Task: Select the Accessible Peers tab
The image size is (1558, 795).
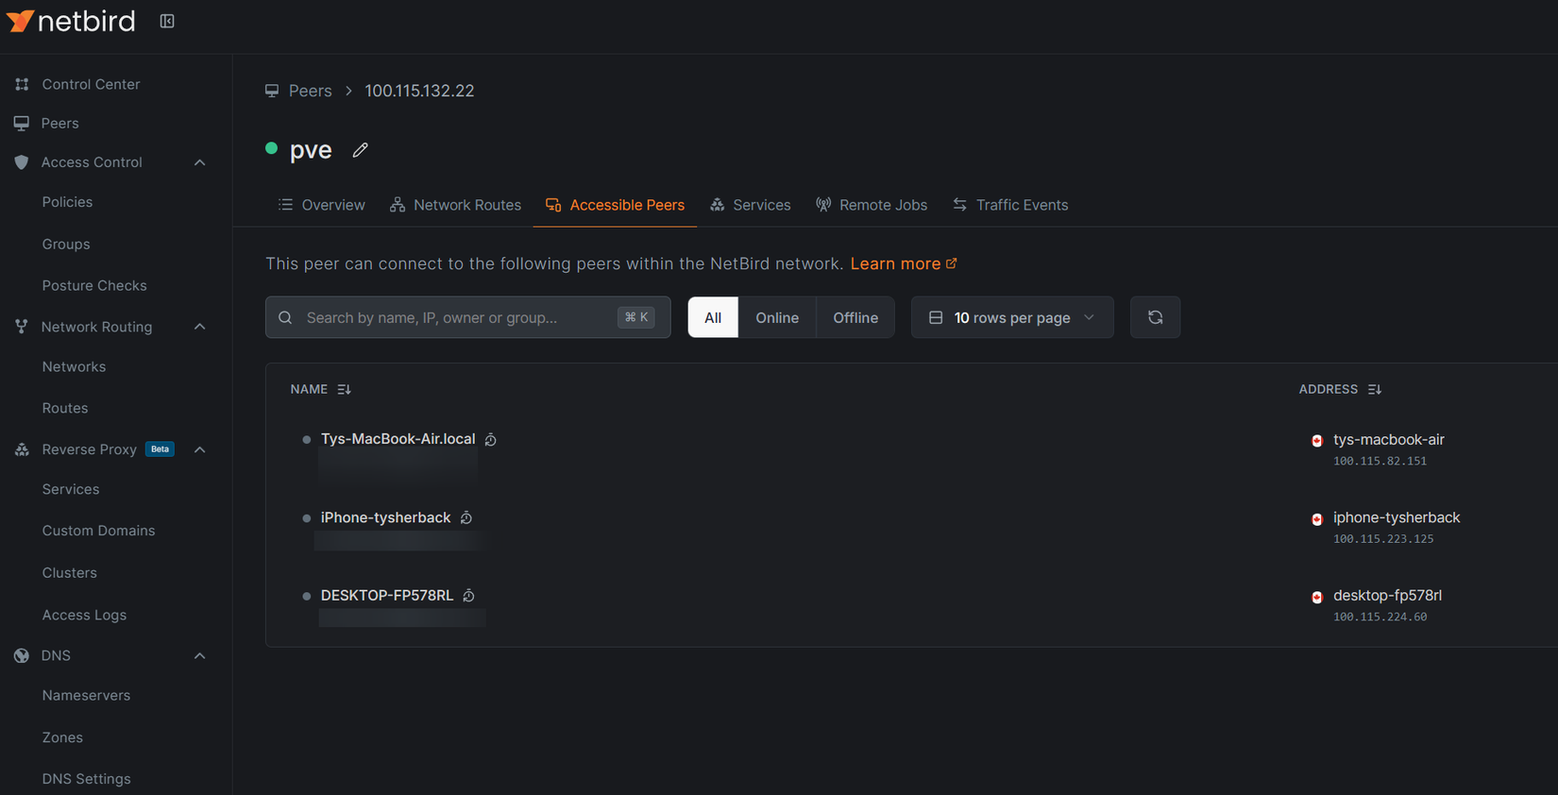Action: pyautogui.click(x=615, y=205)
